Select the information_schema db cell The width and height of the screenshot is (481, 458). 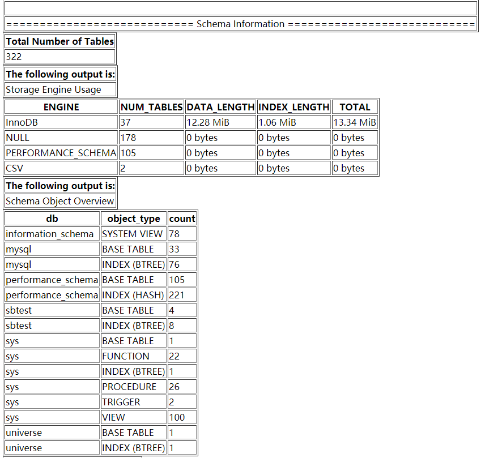(52, 234)
